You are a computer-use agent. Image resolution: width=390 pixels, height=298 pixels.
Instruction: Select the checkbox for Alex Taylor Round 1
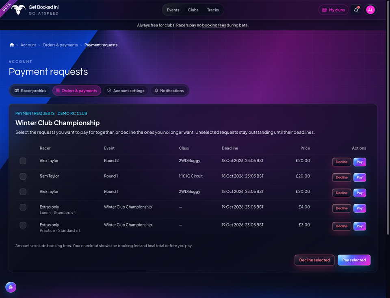pyautogui.click(x=23, y=192)
